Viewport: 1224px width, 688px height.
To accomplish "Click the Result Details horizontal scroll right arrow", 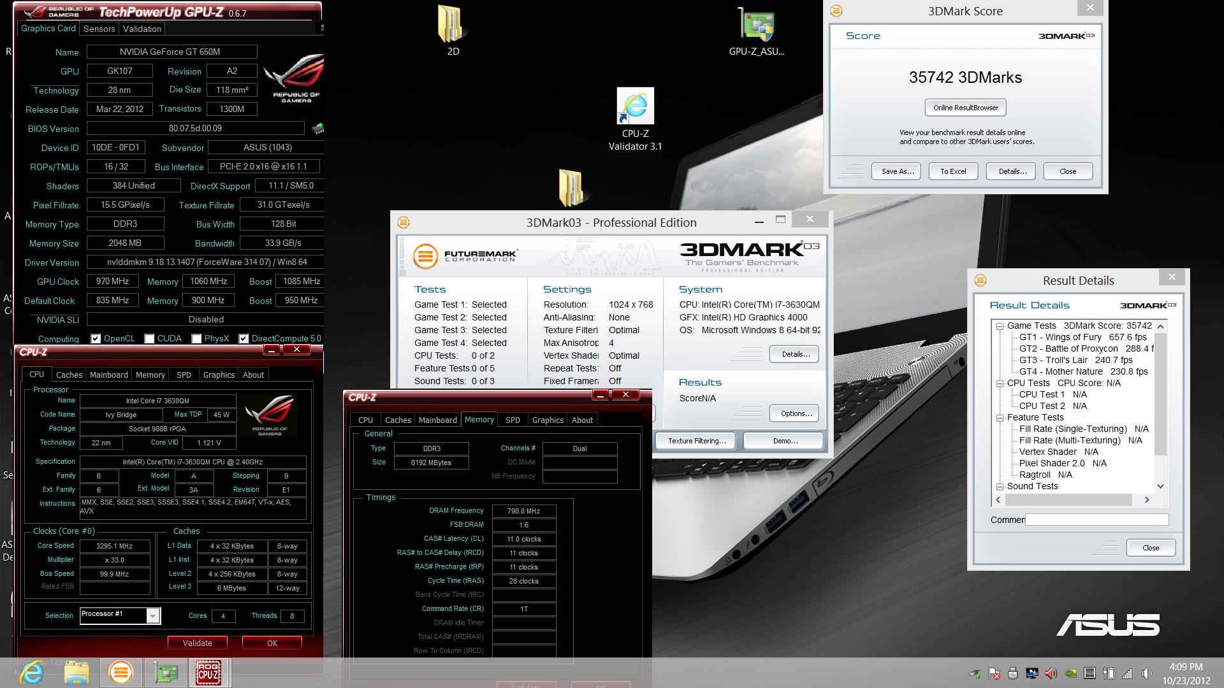I will tap(1147, 500).
